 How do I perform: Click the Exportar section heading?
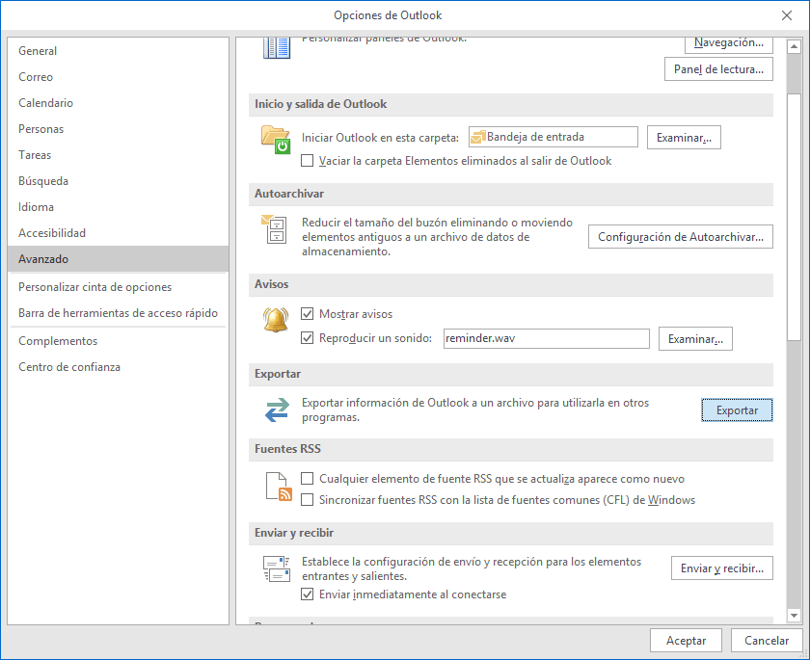point(278,374)
